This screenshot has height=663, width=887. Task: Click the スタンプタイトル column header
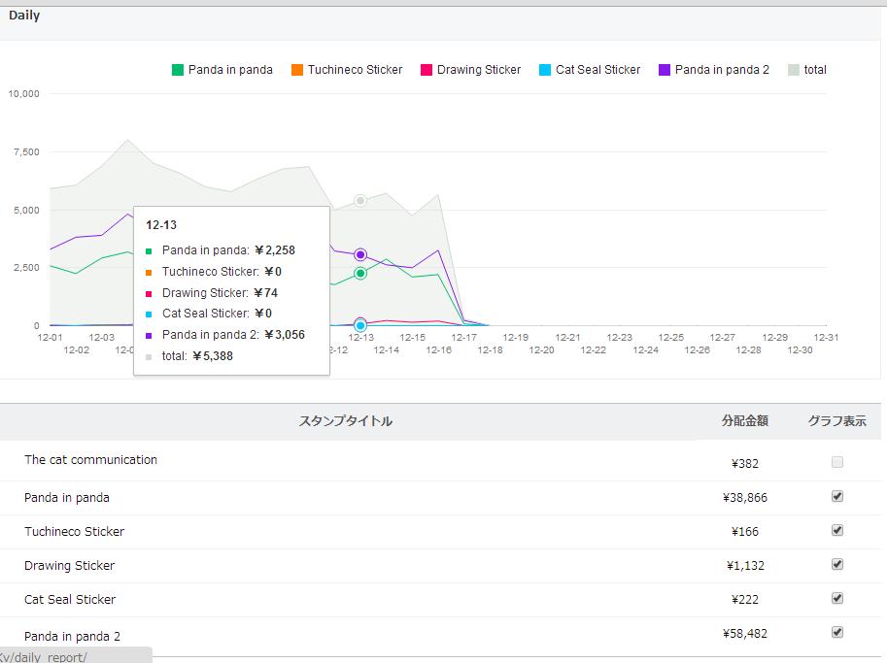coord(346,421)
